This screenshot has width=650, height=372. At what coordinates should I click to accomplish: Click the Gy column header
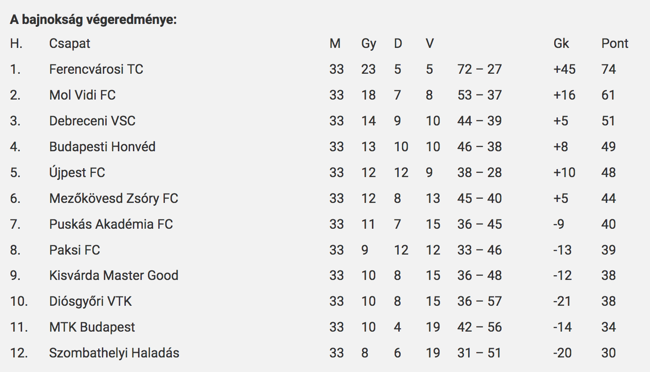pyautogui.click(x=369, y=44)
